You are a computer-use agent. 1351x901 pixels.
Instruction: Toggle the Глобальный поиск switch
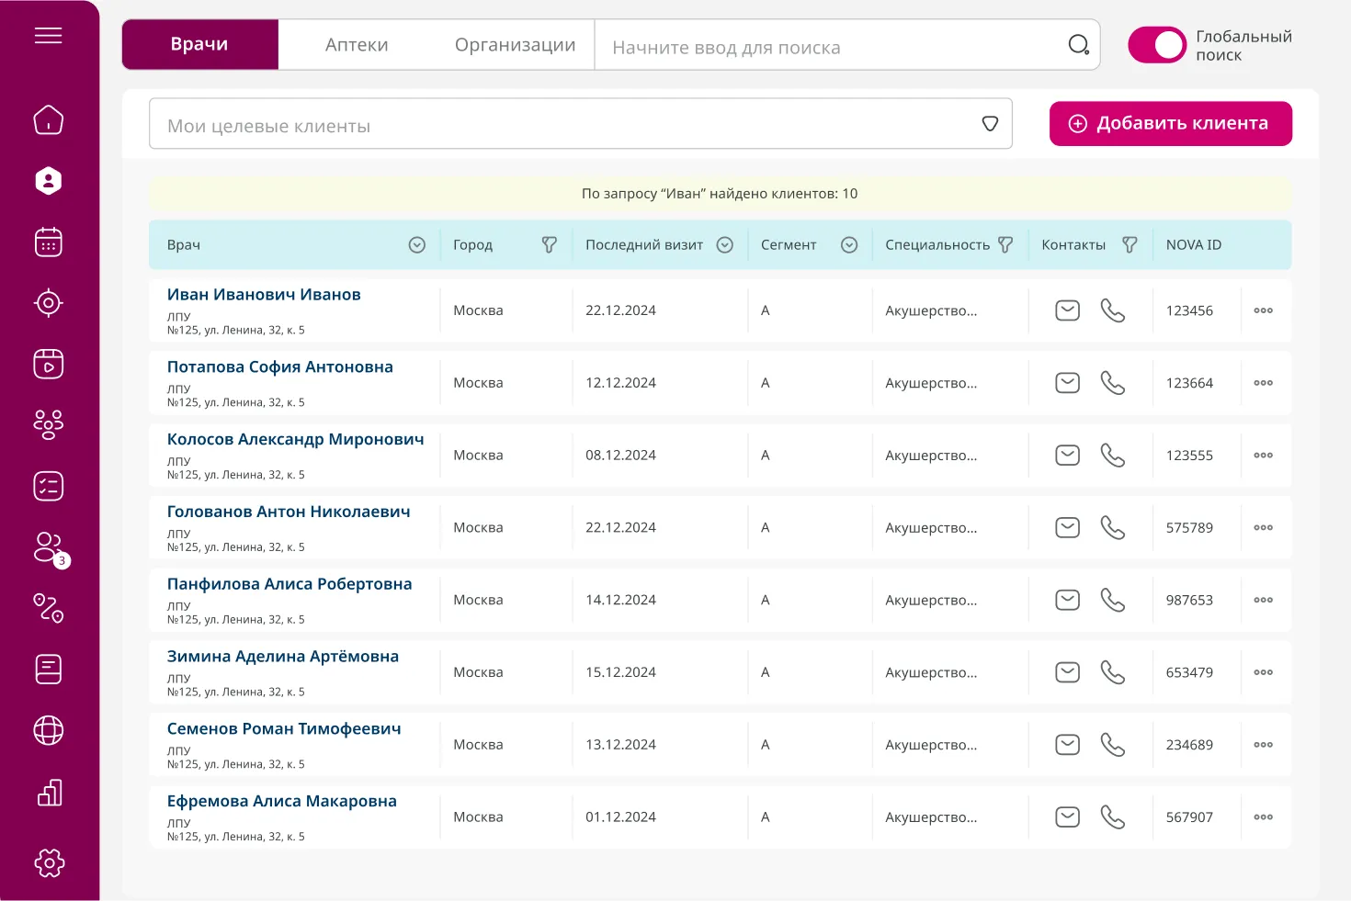coord(1157,45)
